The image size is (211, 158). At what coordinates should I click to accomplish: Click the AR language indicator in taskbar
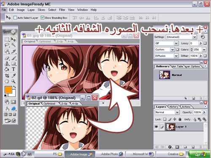tap(30, 154)
